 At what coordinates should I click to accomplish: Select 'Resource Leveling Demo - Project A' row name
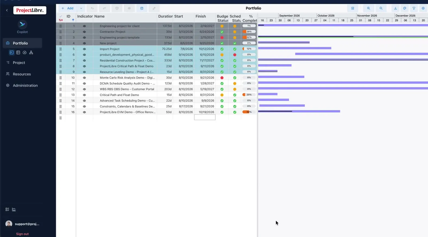click(x=127, y=72)
